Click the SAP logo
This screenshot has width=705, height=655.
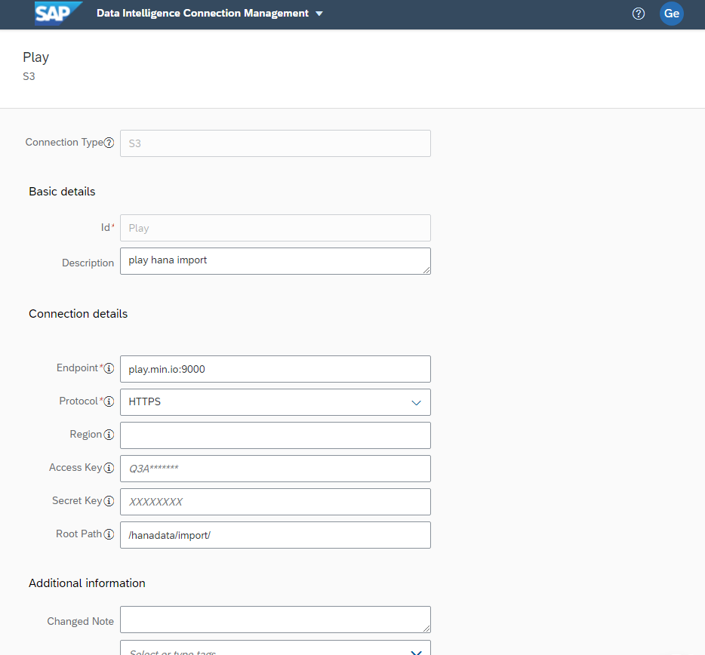coord(57,14)
